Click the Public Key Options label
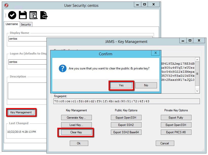Screen dimensions: 208x155 click(126, 110)
